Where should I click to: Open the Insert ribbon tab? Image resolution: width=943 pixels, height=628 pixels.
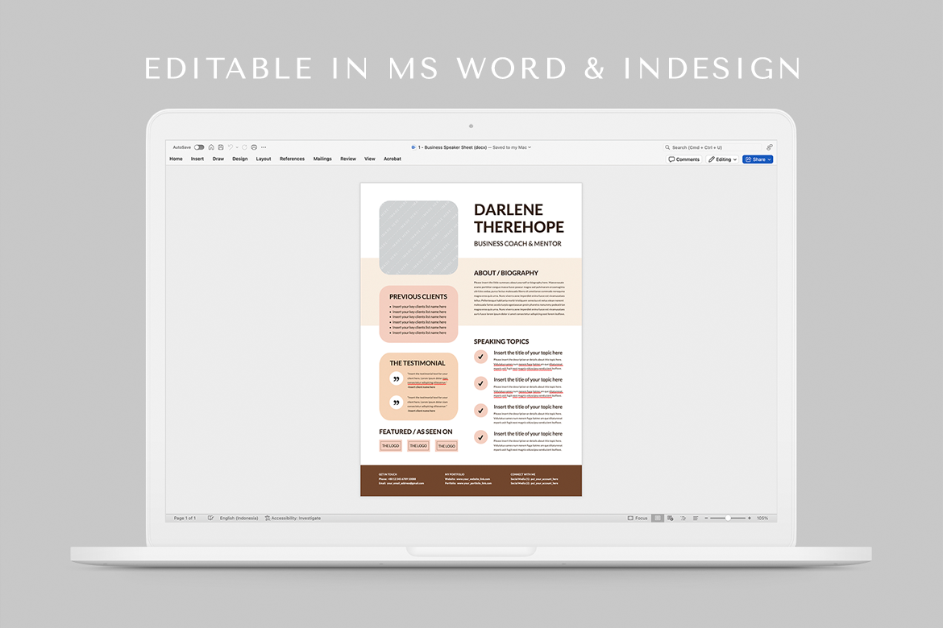pyautogui.click(x=197, y=159)
